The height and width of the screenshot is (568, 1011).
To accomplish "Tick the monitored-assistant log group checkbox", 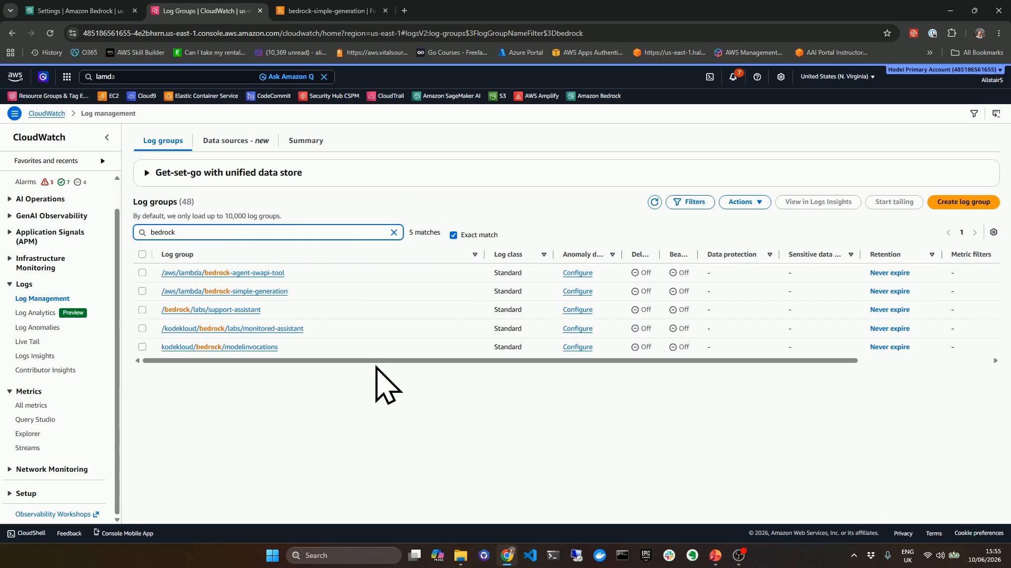I will 142,329.
